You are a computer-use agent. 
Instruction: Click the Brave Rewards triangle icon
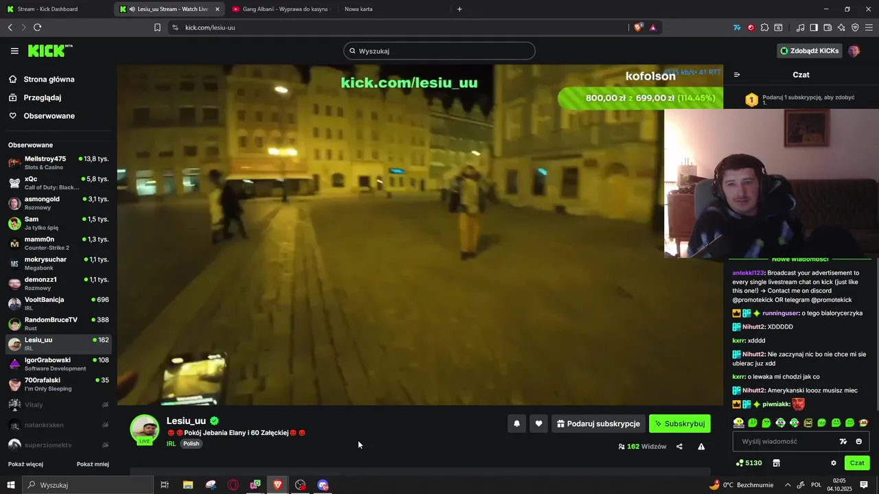652,27
